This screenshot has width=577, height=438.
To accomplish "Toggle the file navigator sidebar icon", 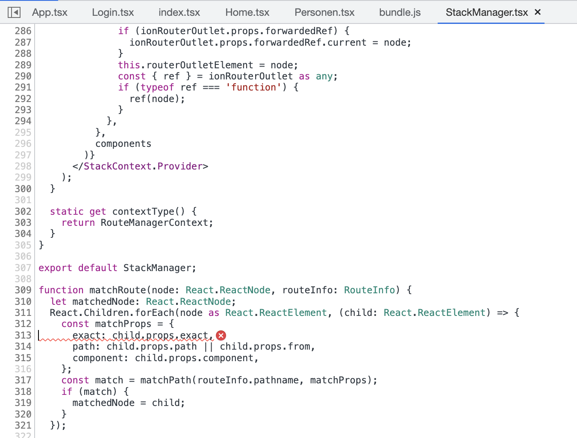I will tap(14, 12).
